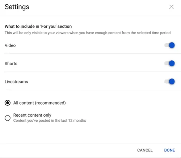The image size is (181, 158).
Task: Click 'Content you've posted in the last 12 months' subtext
Action: [x=50, y=121]
